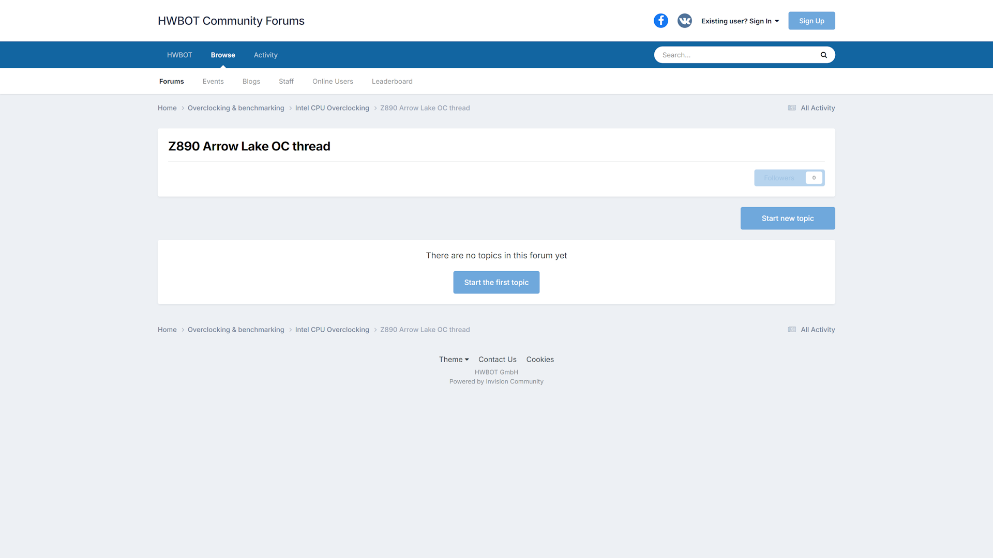Open the Facebook sign-in icon
Viewport: 993px width, 558px height.
pyautogui.click(x=660, y=21)
